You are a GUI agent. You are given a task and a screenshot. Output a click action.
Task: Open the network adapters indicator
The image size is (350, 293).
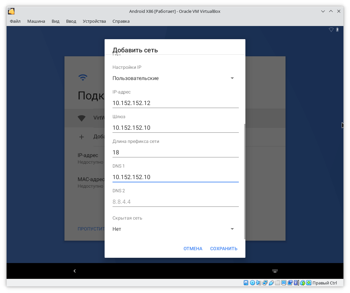click(265, 283)
